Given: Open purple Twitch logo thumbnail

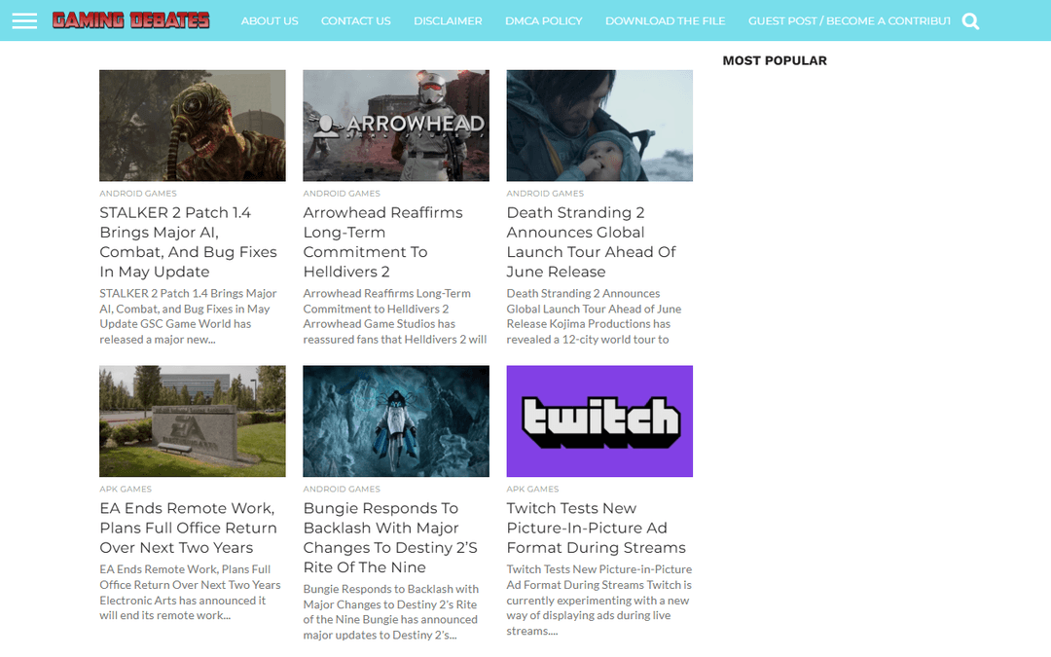Looking at the screenshot, I should 599,421.
